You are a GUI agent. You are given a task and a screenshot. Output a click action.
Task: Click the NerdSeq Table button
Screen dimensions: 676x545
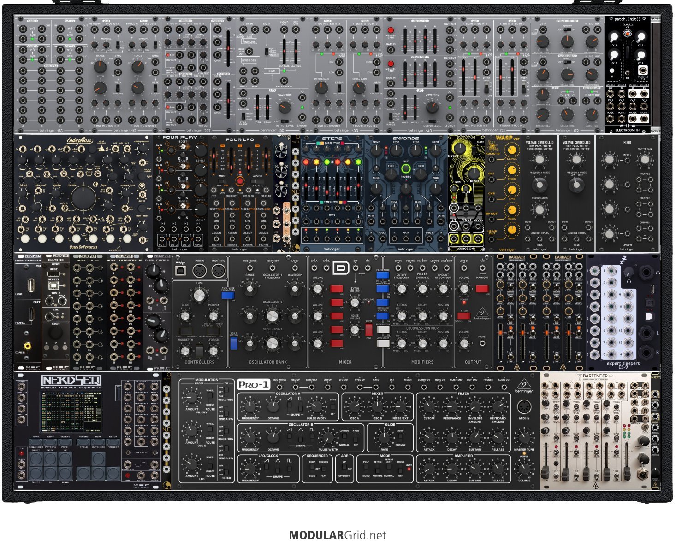pos(83,442)
